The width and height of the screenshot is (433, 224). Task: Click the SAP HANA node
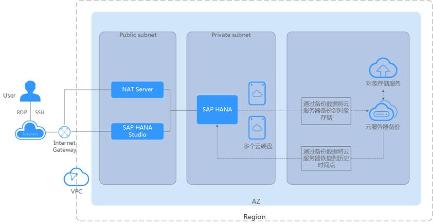tap(217, 109)
